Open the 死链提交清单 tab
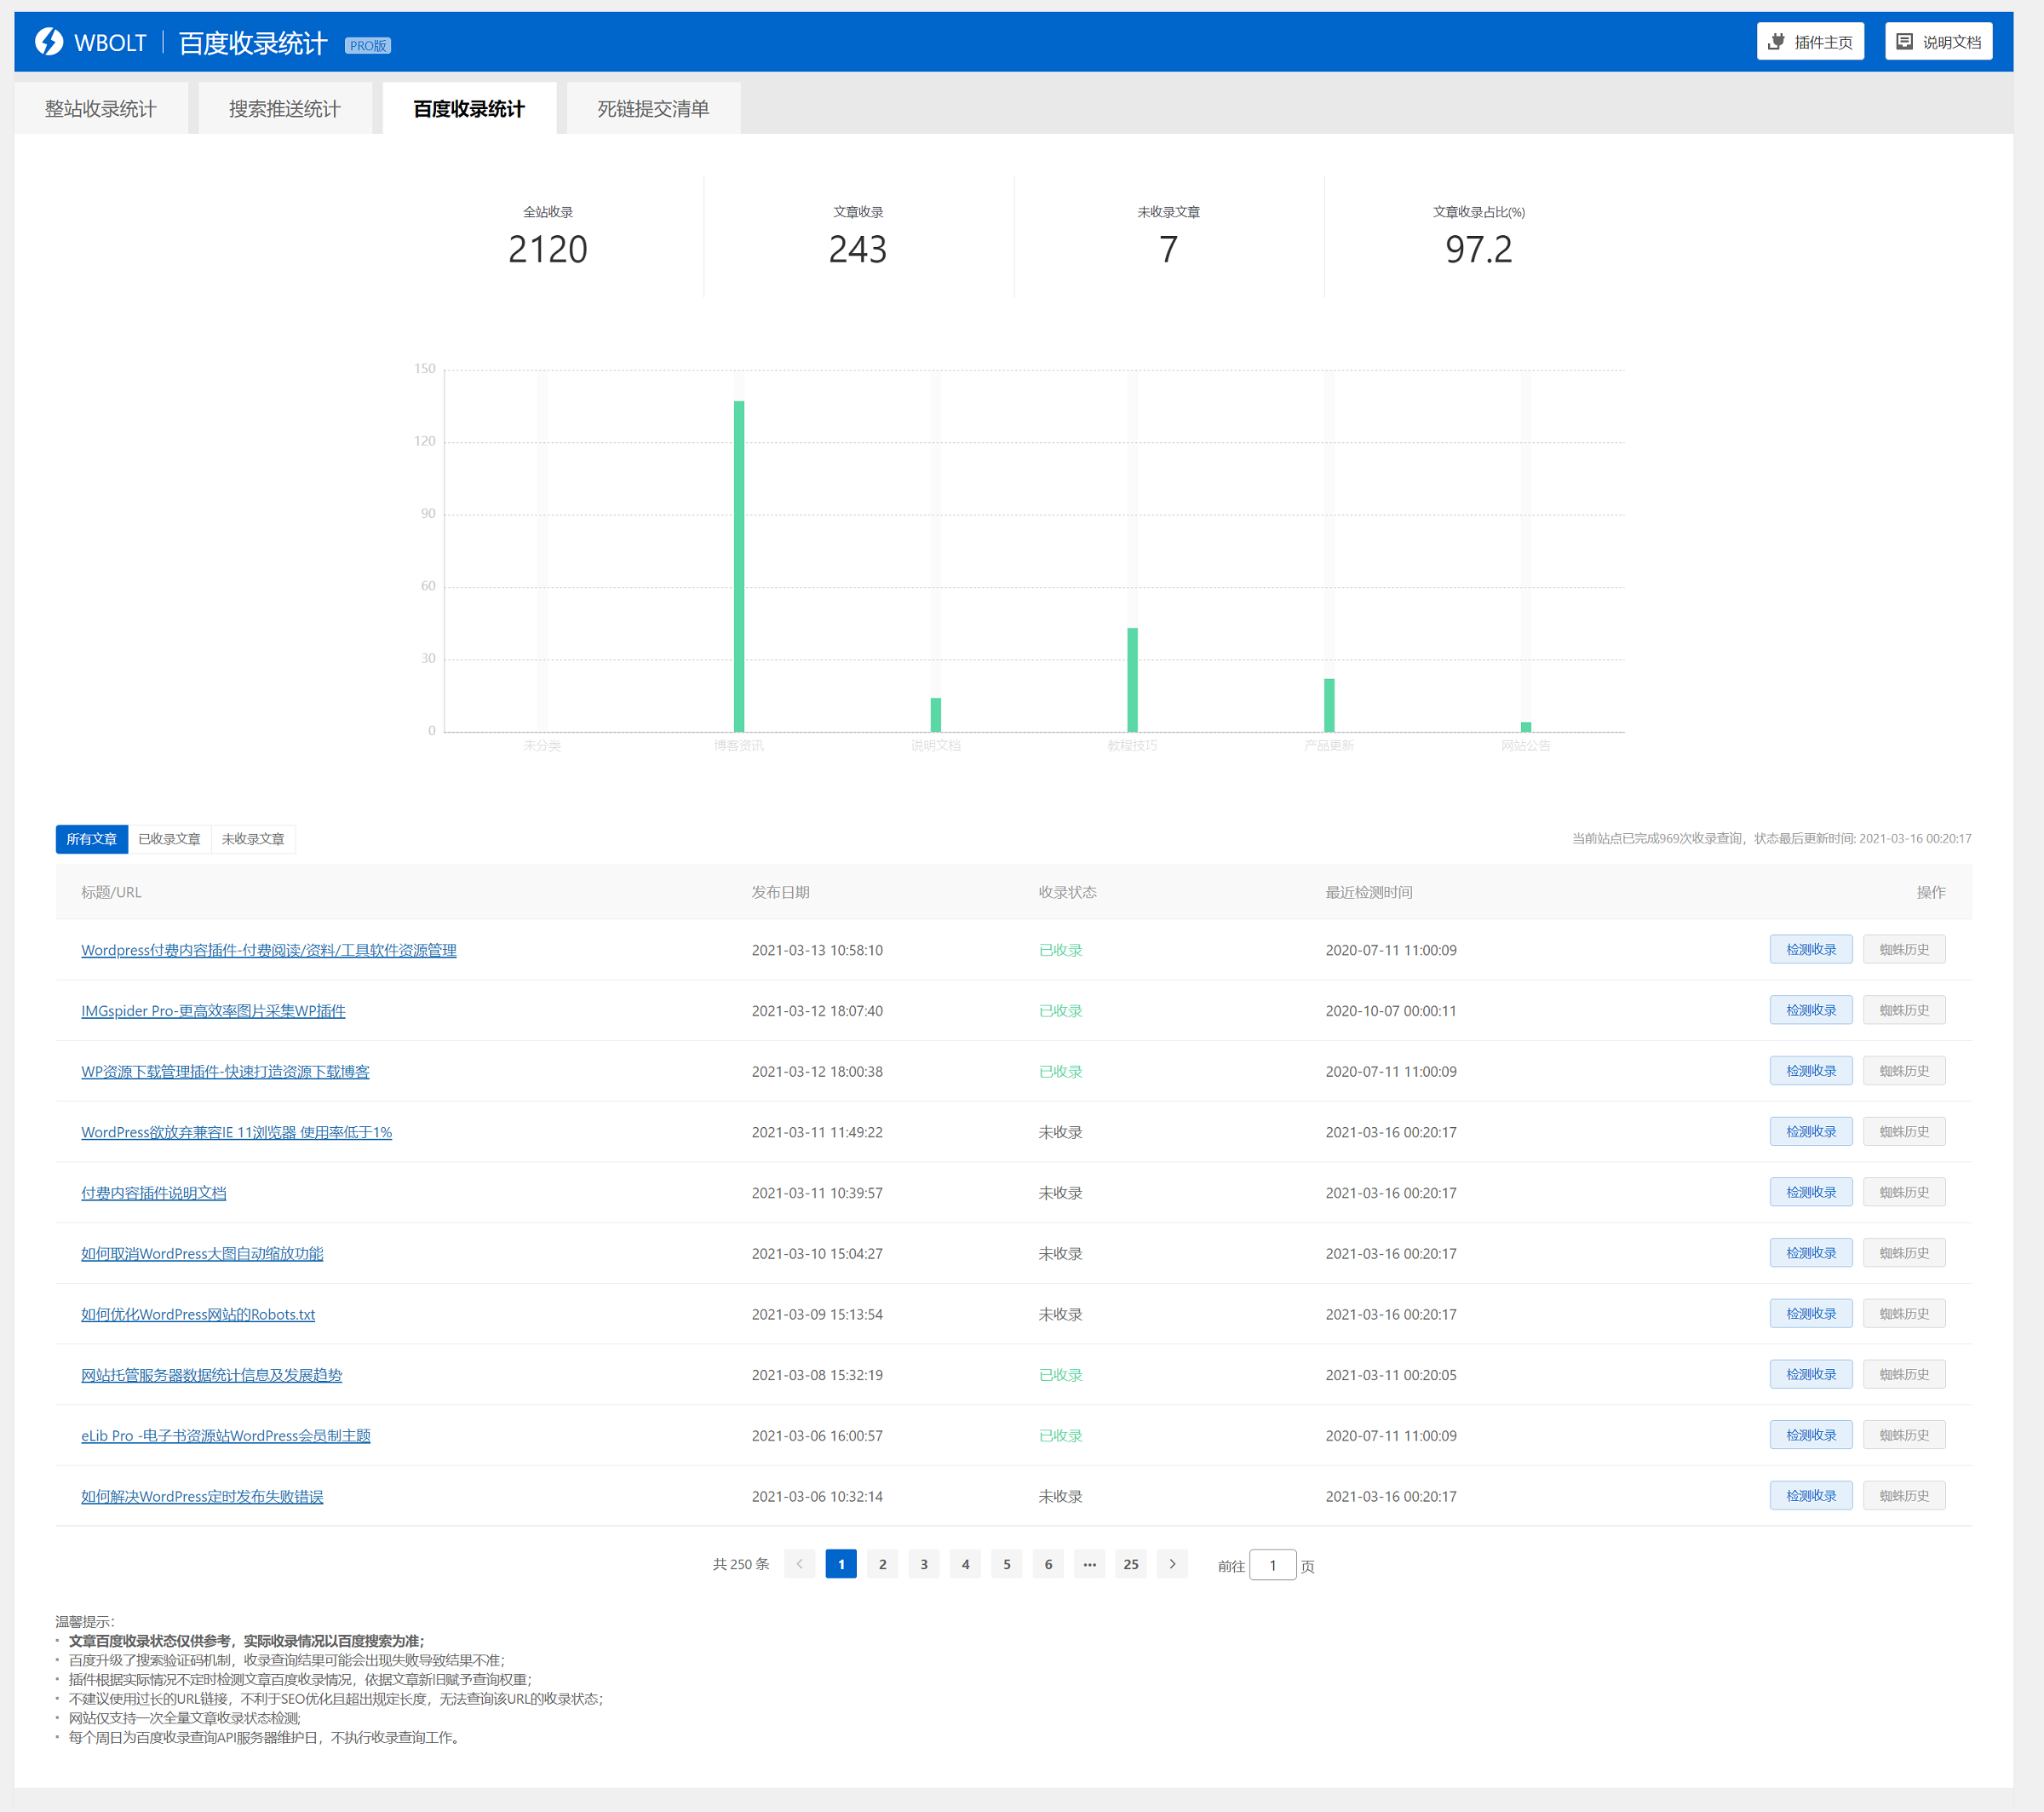Screen dimensions: 2044x1812 point(653,109)
